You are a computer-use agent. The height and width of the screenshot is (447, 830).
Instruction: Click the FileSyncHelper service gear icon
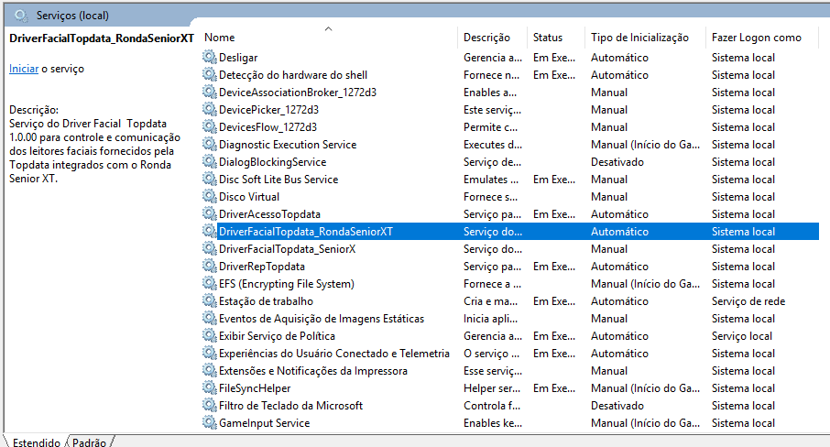(x=210, y=388)
